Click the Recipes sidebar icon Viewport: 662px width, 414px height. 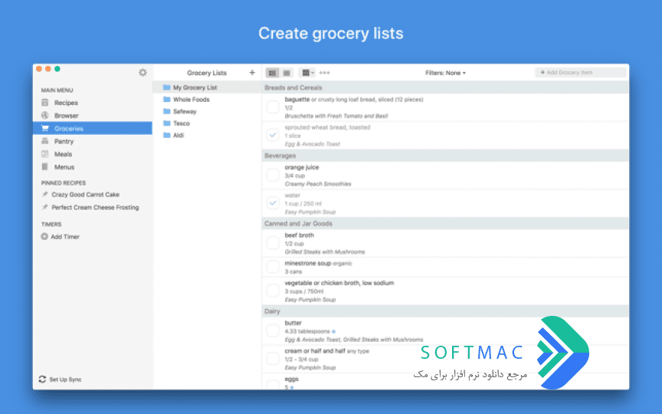[45, 103]
